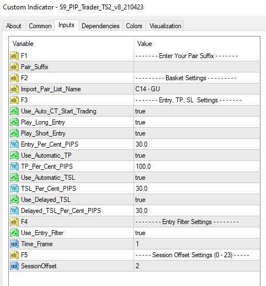Image resolution: width=266 pixels, height=286 pixels.
Task: Open the Visualization tab
Action: pos(165,26)
